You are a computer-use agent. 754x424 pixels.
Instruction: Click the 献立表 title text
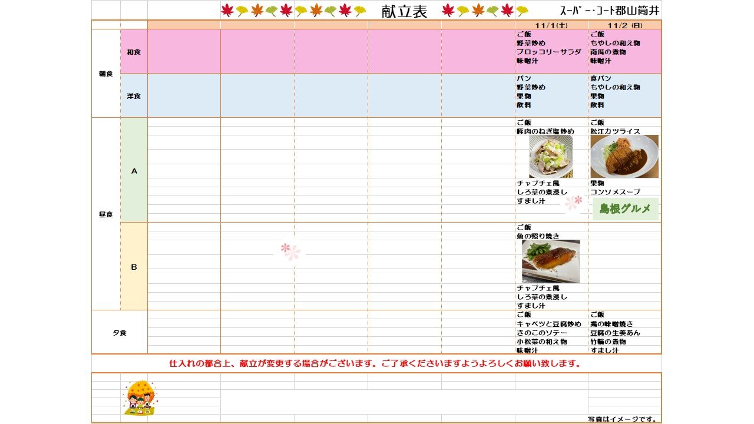click(x=404, y=11)
